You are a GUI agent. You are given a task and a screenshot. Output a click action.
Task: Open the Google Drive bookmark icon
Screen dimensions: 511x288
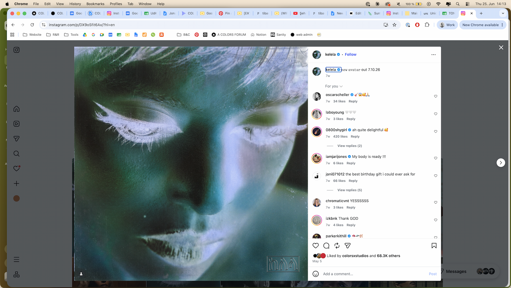85,35
